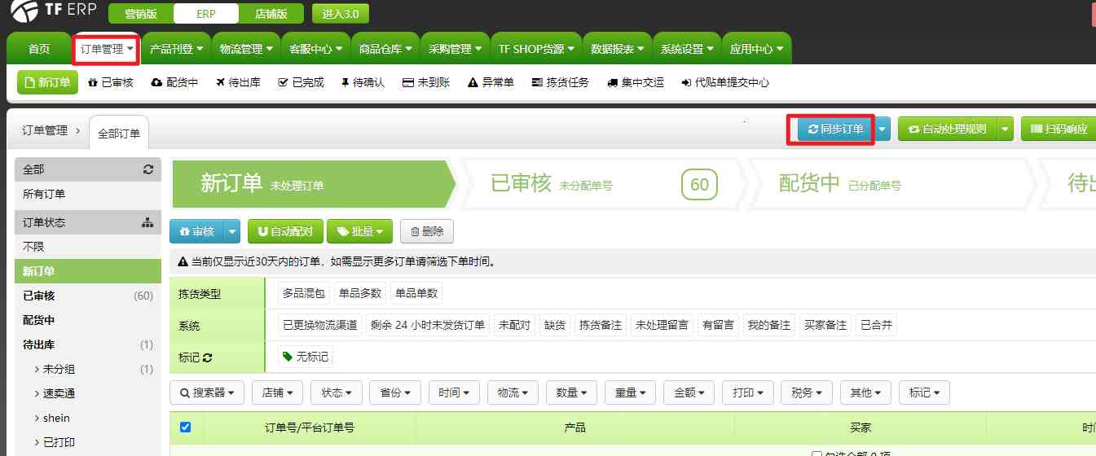
Task: Expand the 审核 button dropdown arrow
Action: (233, 231)
